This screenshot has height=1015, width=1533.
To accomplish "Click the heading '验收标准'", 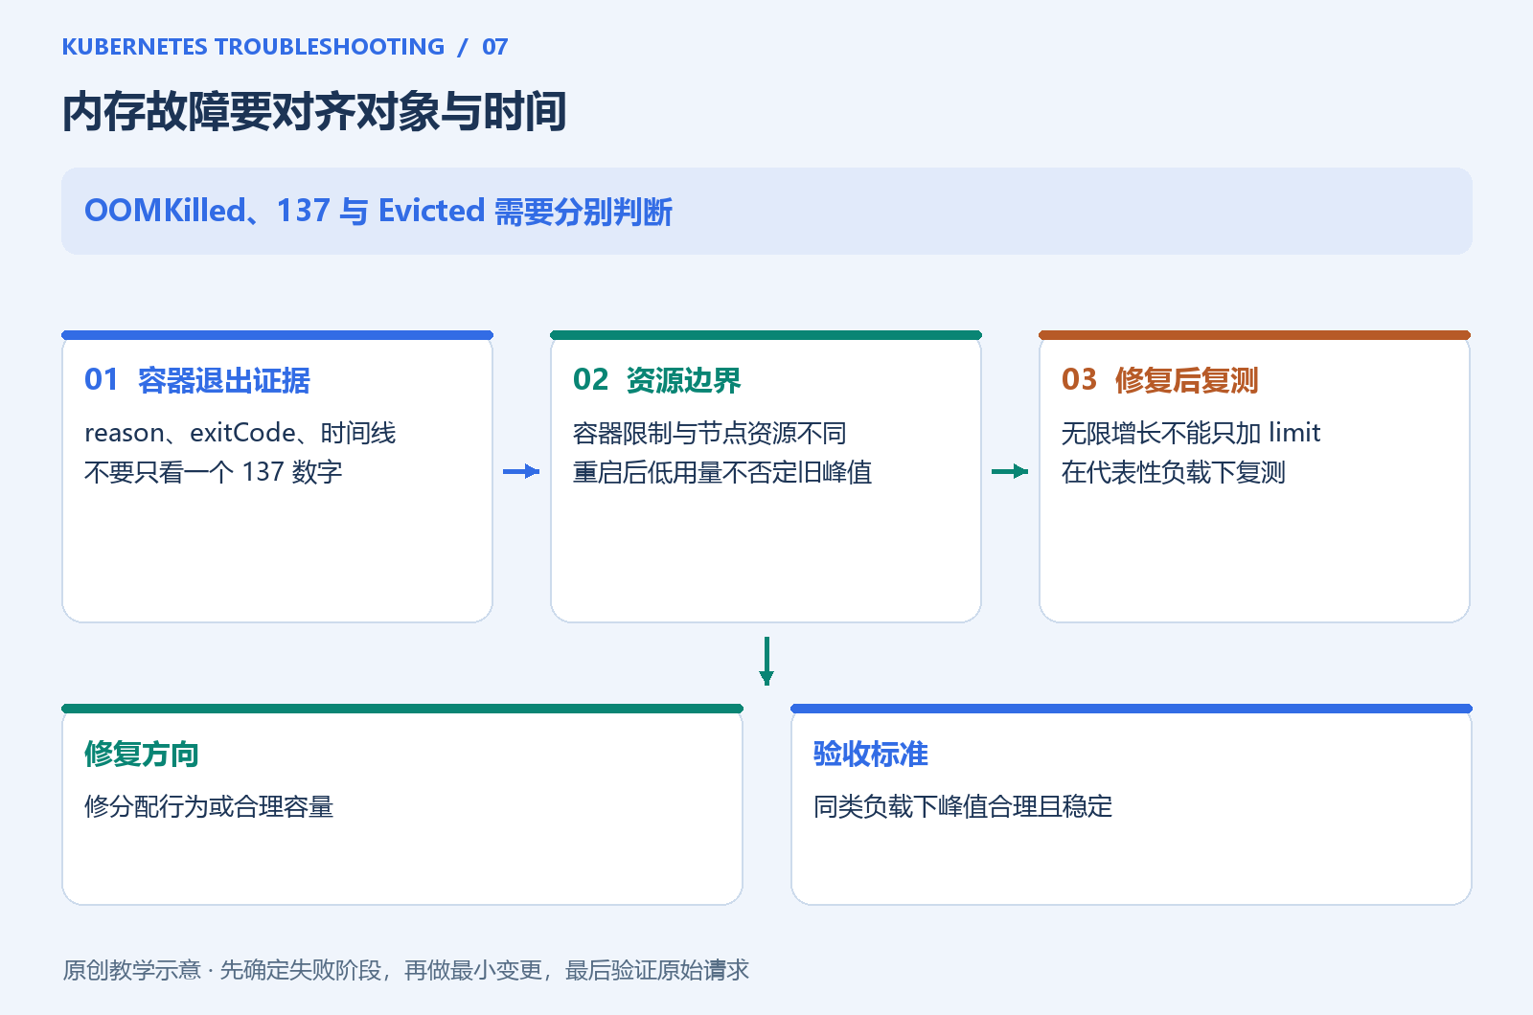I will 871,754.
